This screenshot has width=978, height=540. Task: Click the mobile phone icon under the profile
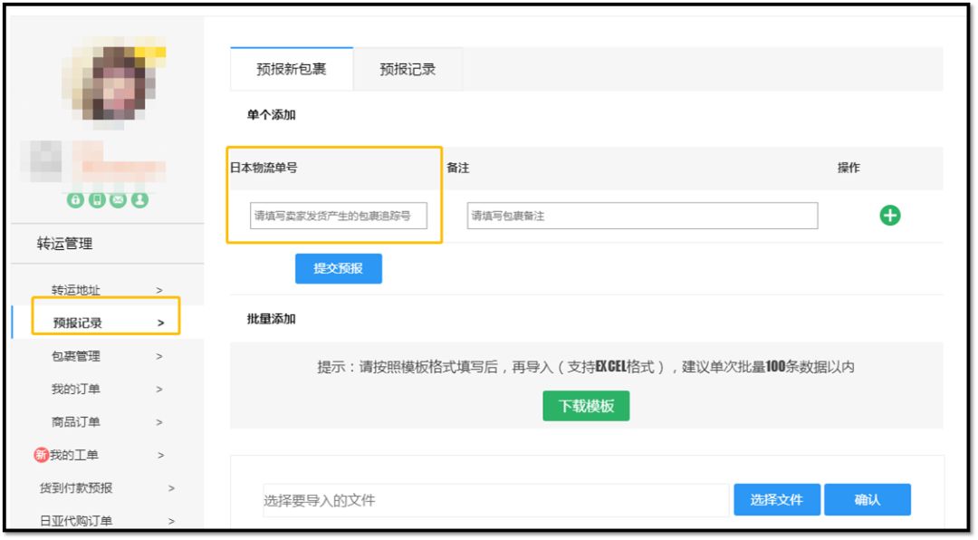(x=96, y=199)
